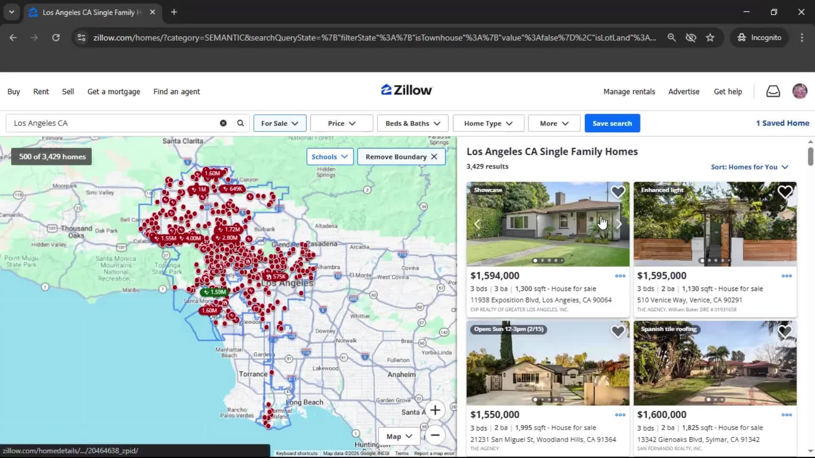Click the Save search button
815x458 pixels.
pyautogui.click(x=612, y=123)
